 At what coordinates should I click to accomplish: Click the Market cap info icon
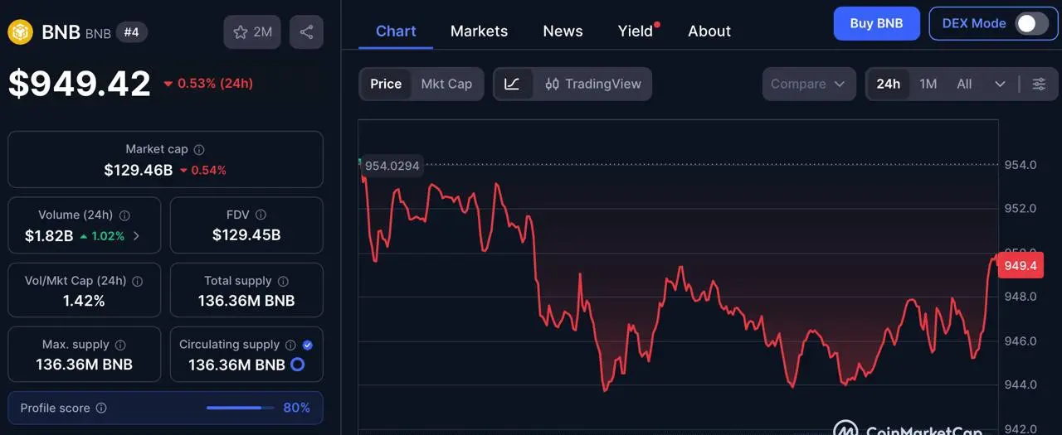click(199, 150)
